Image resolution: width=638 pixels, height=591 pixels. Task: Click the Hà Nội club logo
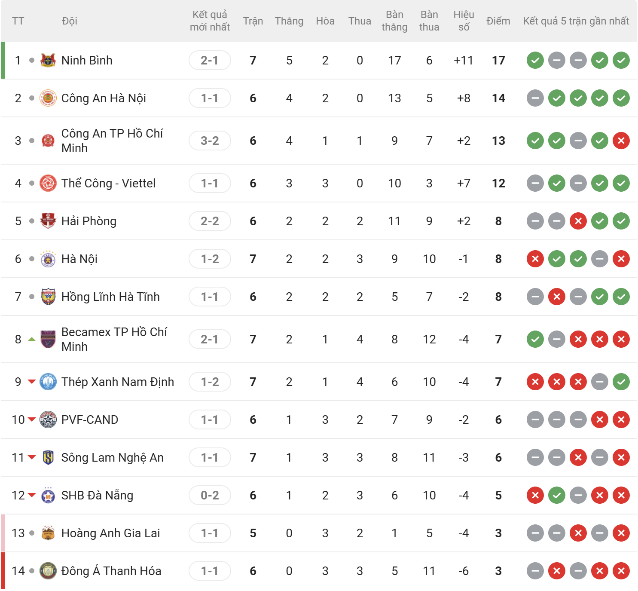(48, 259)
